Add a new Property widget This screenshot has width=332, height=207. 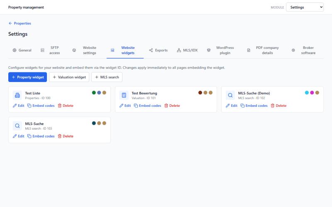[x=27, y=77]
